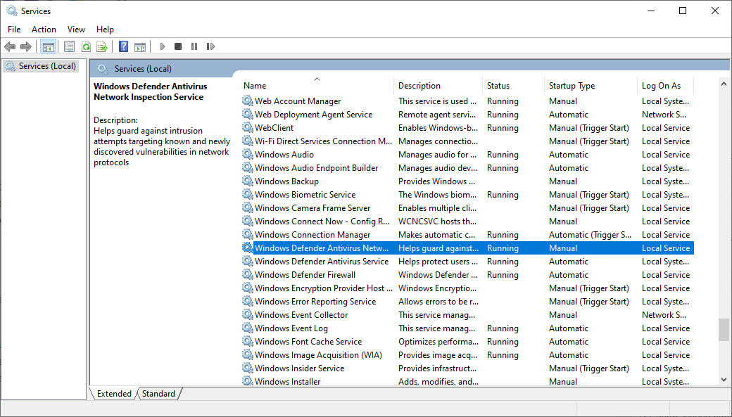Click Services (Local) header in details pane

pos(143,69)
